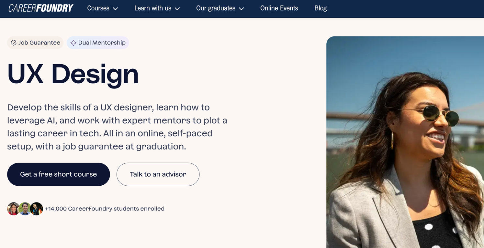Image resolution: width=484 pixels, height=248 pixels.
Task: Open the Online Events page
Action: click(x=279, y=8)
